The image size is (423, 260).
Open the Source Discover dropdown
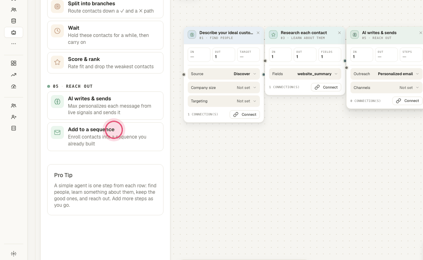(x=224, y=74)
